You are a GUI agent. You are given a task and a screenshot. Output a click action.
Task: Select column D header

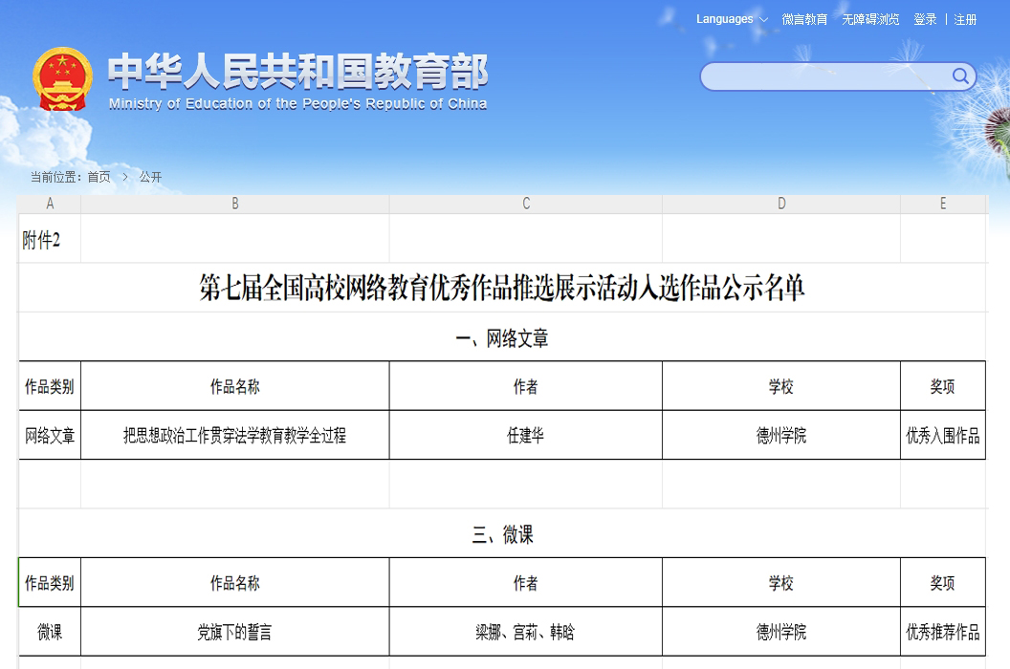pos(781,204)
